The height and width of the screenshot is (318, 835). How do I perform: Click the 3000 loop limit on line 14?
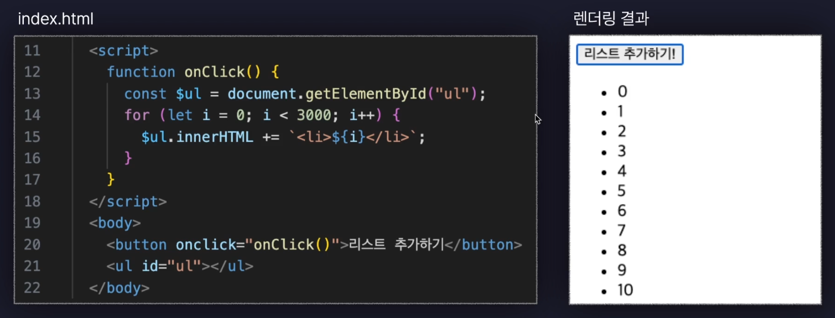coord(314,115)
